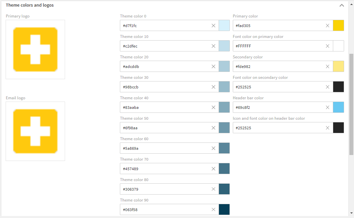The width and height of the screenshot is (354, 218).
Task: Click the Primary logo image
Action: point(35,49)
